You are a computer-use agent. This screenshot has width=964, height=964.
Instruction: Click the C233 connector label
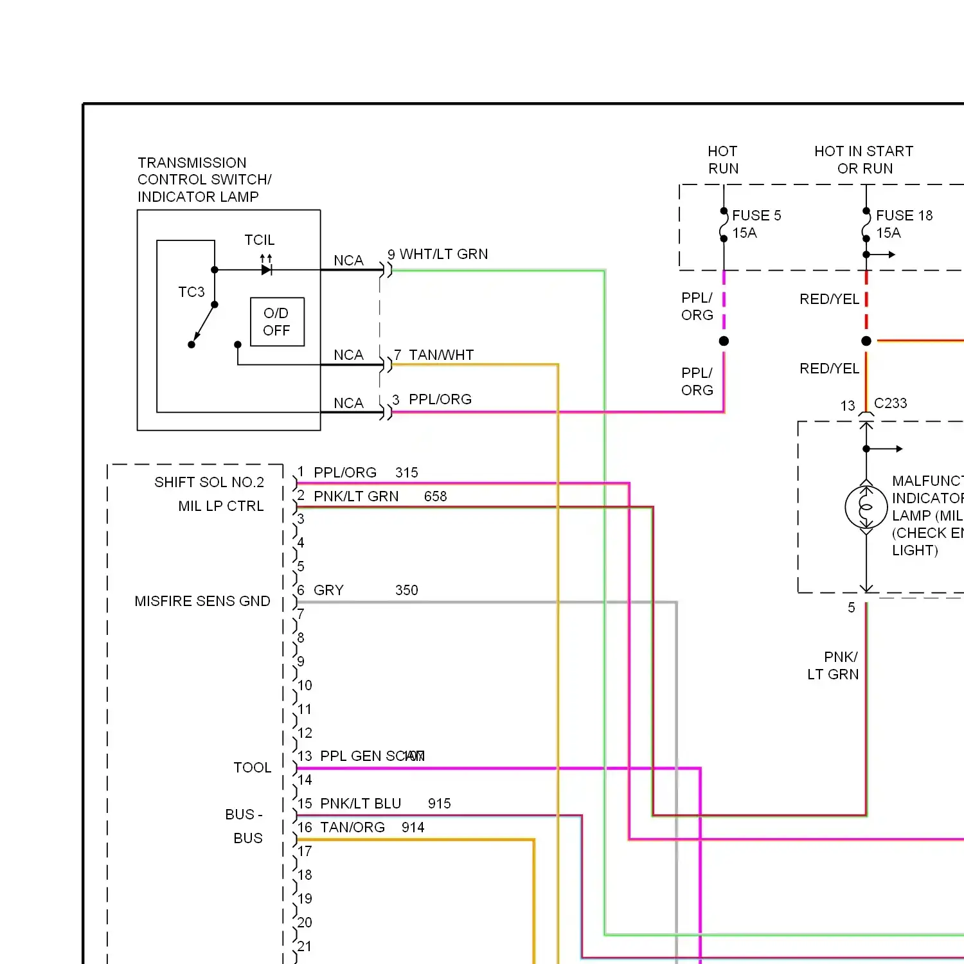click(891, 403)
